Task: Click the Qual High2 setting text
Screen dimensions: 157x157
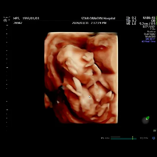Action: (149, 34)
